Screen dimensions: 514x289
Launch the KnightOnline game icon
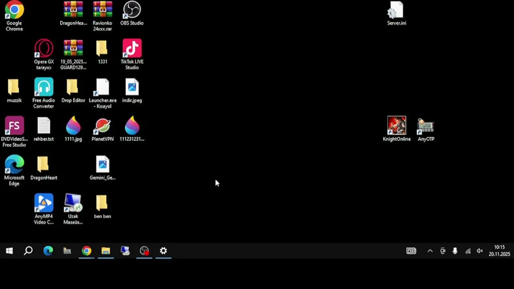click(x=396, y=129)
